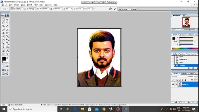Select the Paint Bucket tool

[x=7, y=36]
